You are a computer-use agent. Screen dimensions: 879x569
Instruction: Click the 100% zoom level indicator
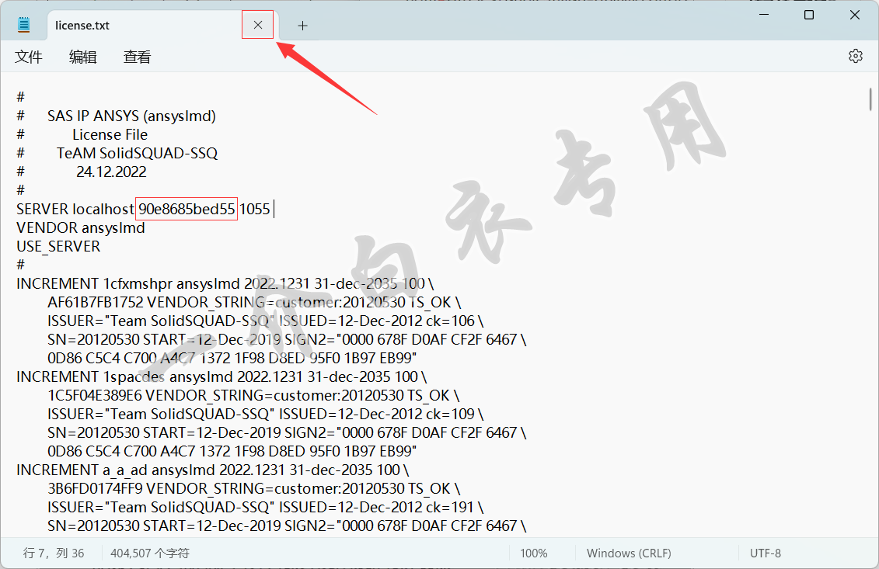pyautogui.click(x=534, y=553)
